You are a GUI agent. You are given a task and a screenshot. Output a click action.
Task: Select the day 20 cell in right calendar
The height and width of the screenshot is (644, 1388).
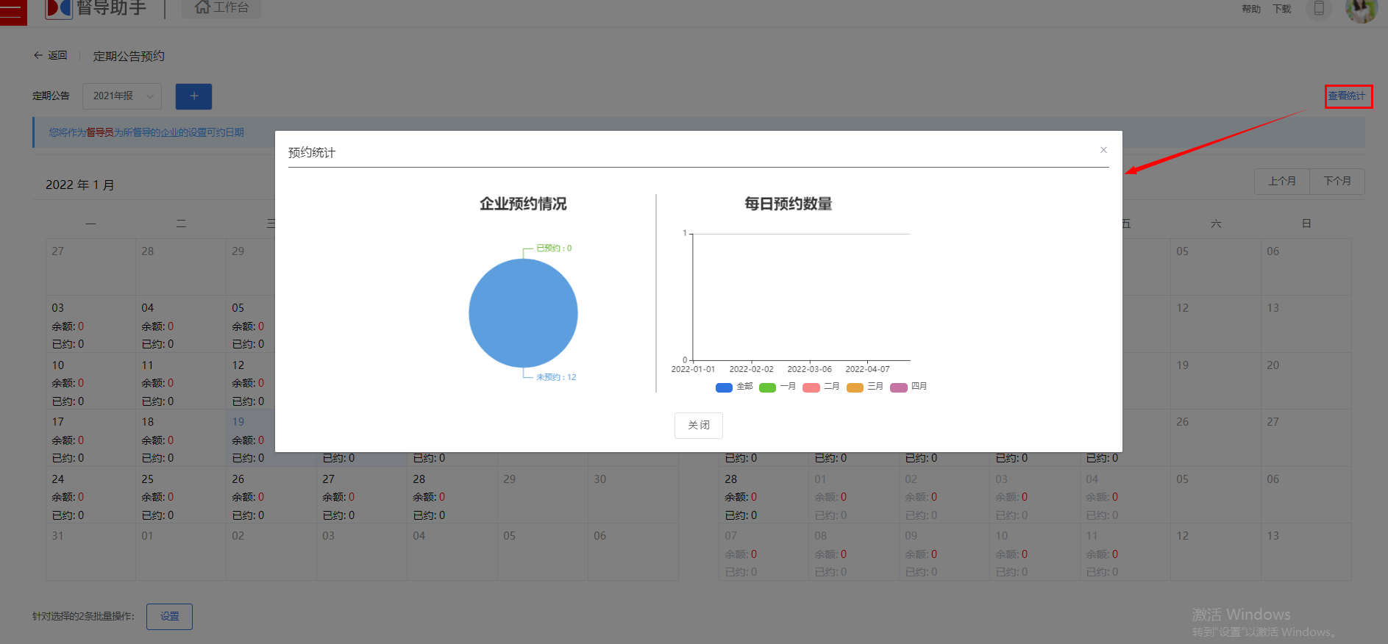[x=1306, y=381]
